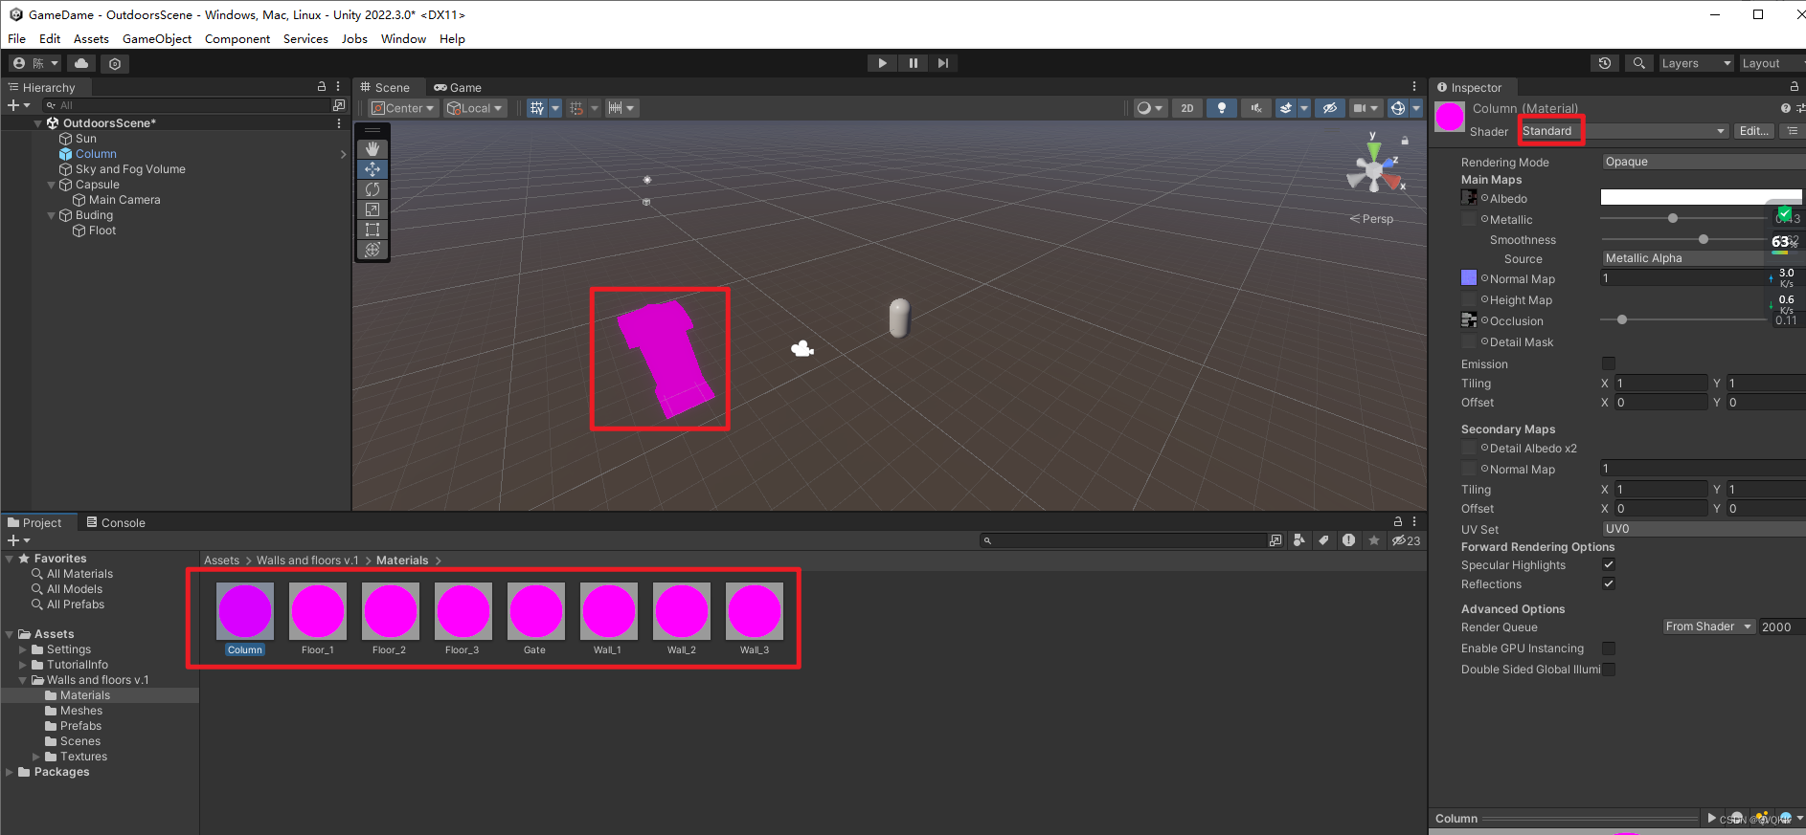Viewport: 1806px width, 835px height.
Task: Open the Component menu
Action: pos(237,39)
